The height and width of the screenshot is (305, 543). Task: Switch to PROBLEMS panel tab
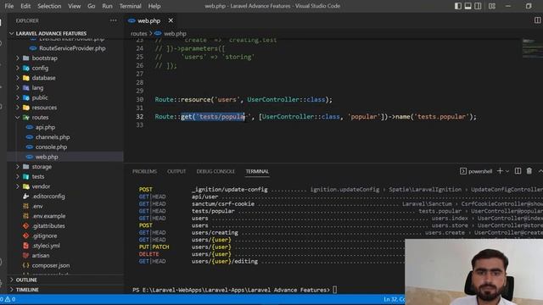(144, 171)
